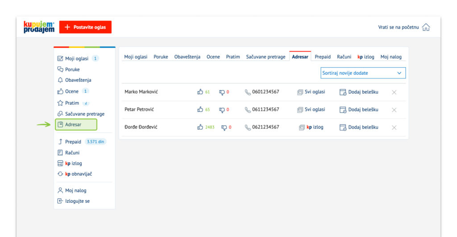The image size is (457, 237).
Task: Click note icon of Đorđe Đorđević's Dodaj belešku
Action: (343, 127)
